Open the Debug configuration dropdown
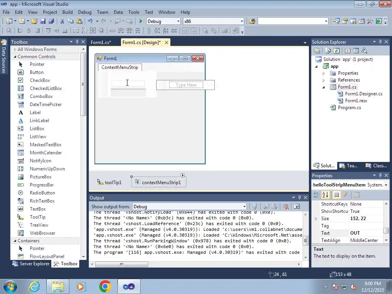 178,21
